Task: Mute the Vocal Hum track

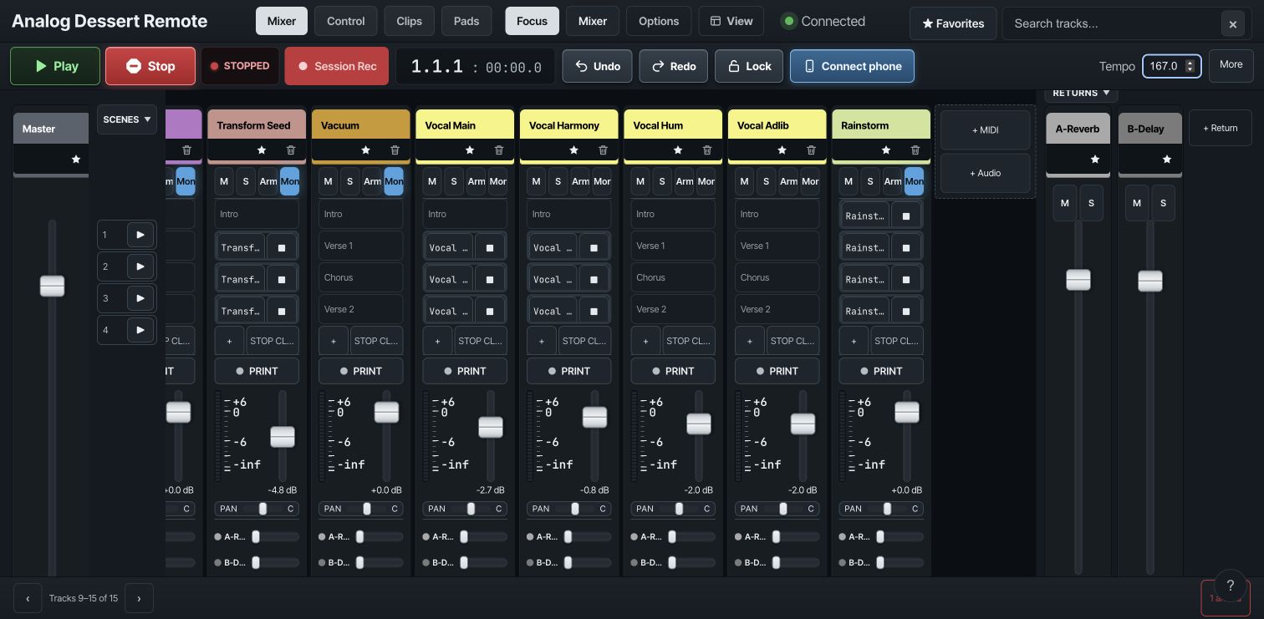Action: (x=640, y=181)
